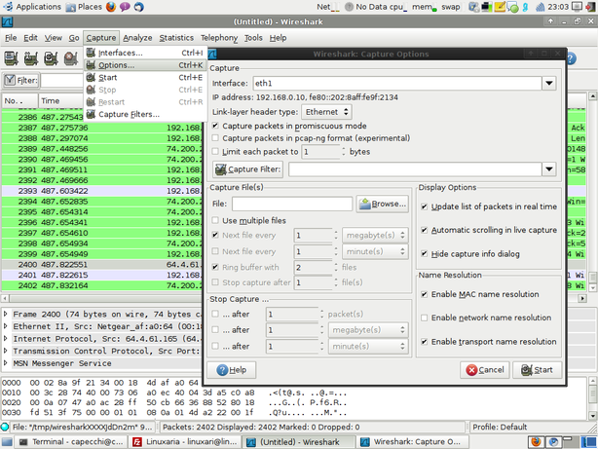This screenshot has height=449, width=598.
Task: Enable Capture packets in pcap-ng format
Action: click(x=215, y=137)
